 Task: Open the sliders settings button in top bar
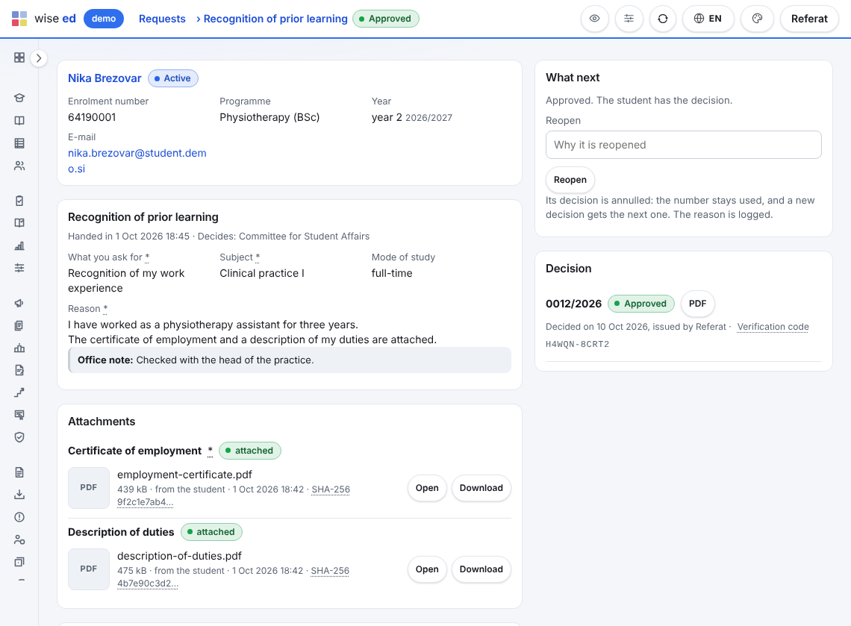(629, 19)
